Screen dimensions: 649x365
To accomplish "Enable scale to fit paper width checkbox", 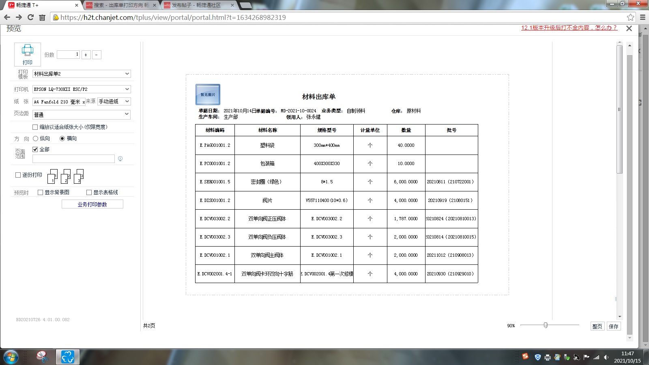I will [x=35, y=127].
